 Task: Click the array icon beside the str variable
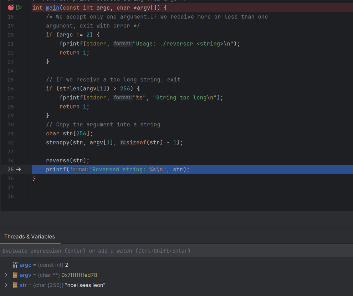(x=15, y=285)
